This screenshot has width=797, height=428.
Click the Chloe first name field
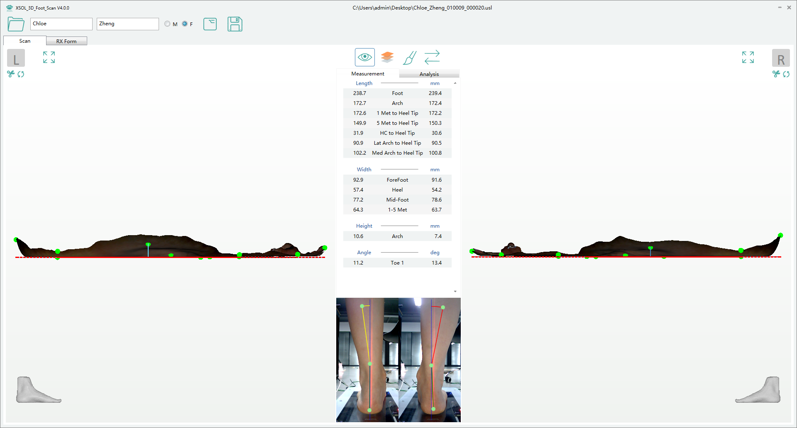[61, 24]
